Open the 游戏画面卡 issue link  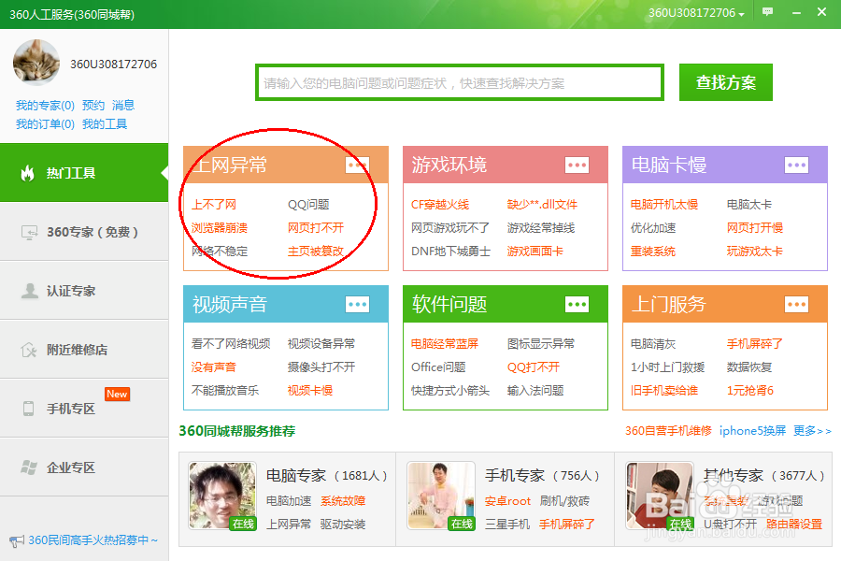pos(535,252)
